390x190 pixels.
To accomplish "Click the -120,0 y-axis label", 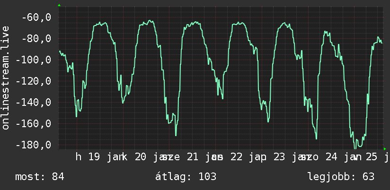I will coord(33,81).
